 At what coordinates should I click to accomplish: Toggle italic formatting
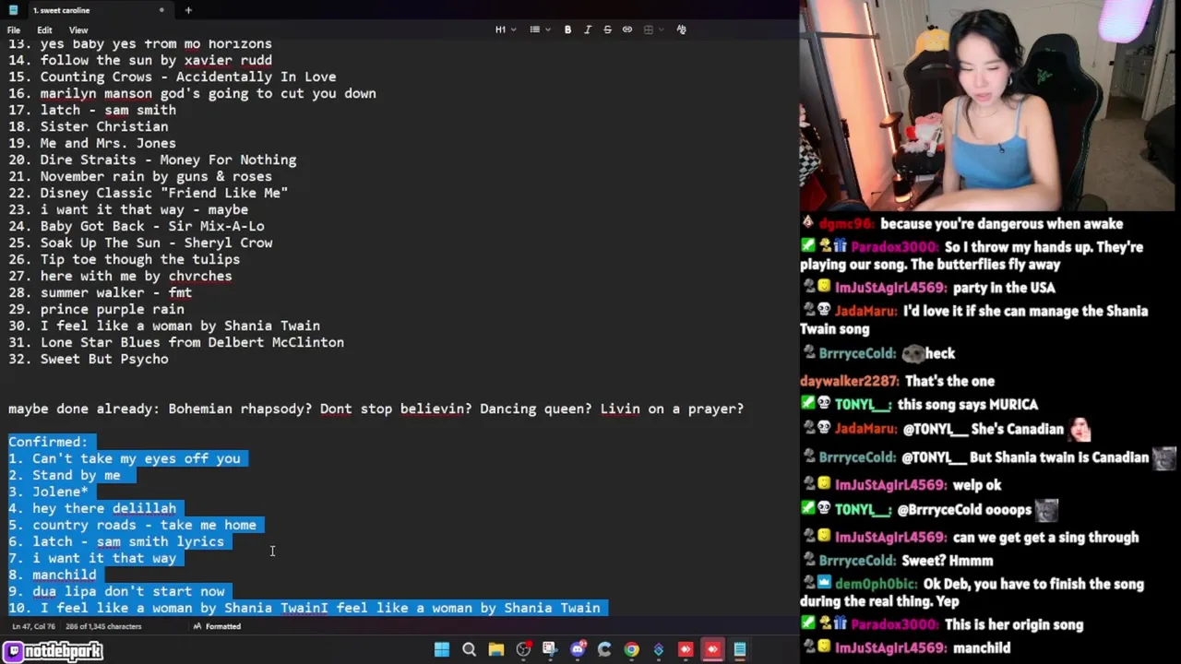tap(588, 30)
